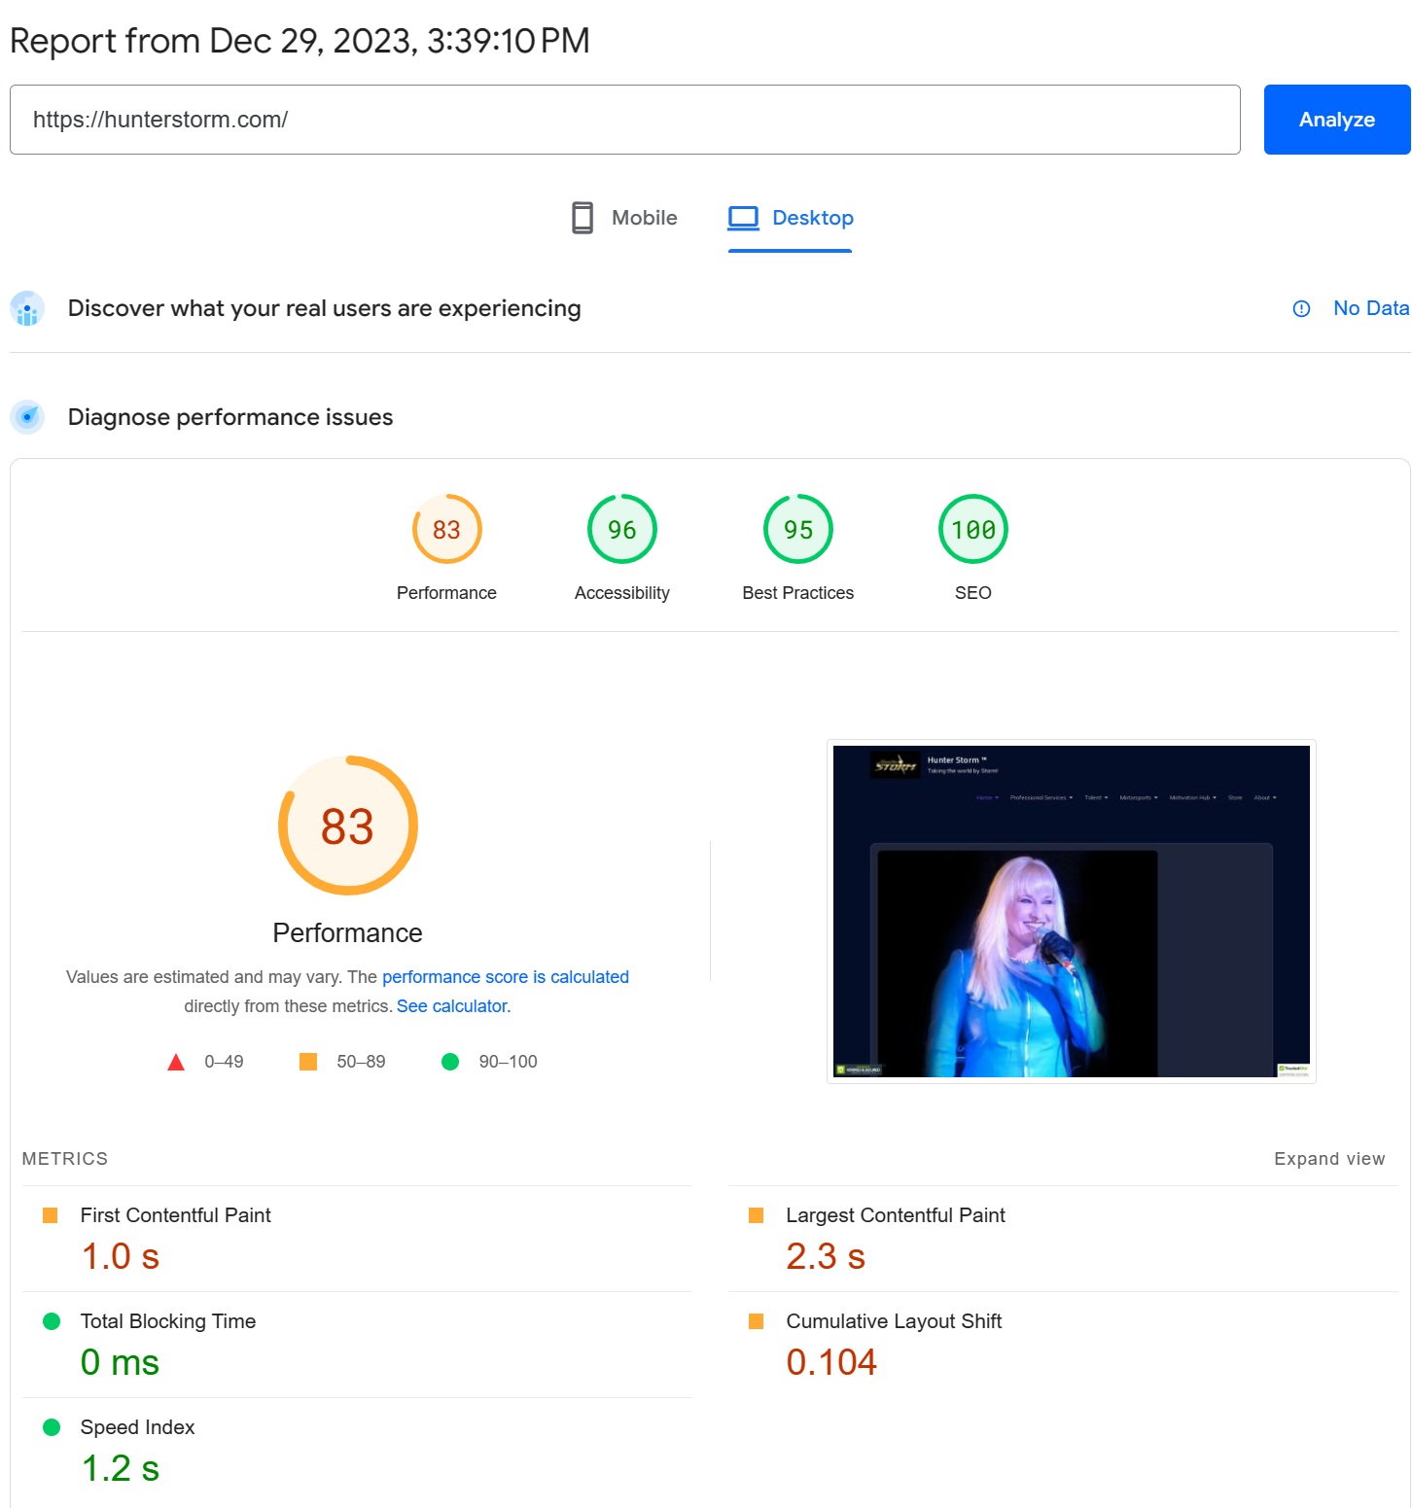Click the mobile phone icon
This screenshot has width=1412, height=1508.
(582, 218)
